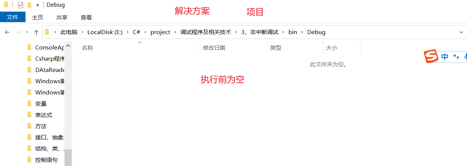Expand chevron after project breadcrumb
The width and height of the screenshot is (467, 166).
[176, 32]
